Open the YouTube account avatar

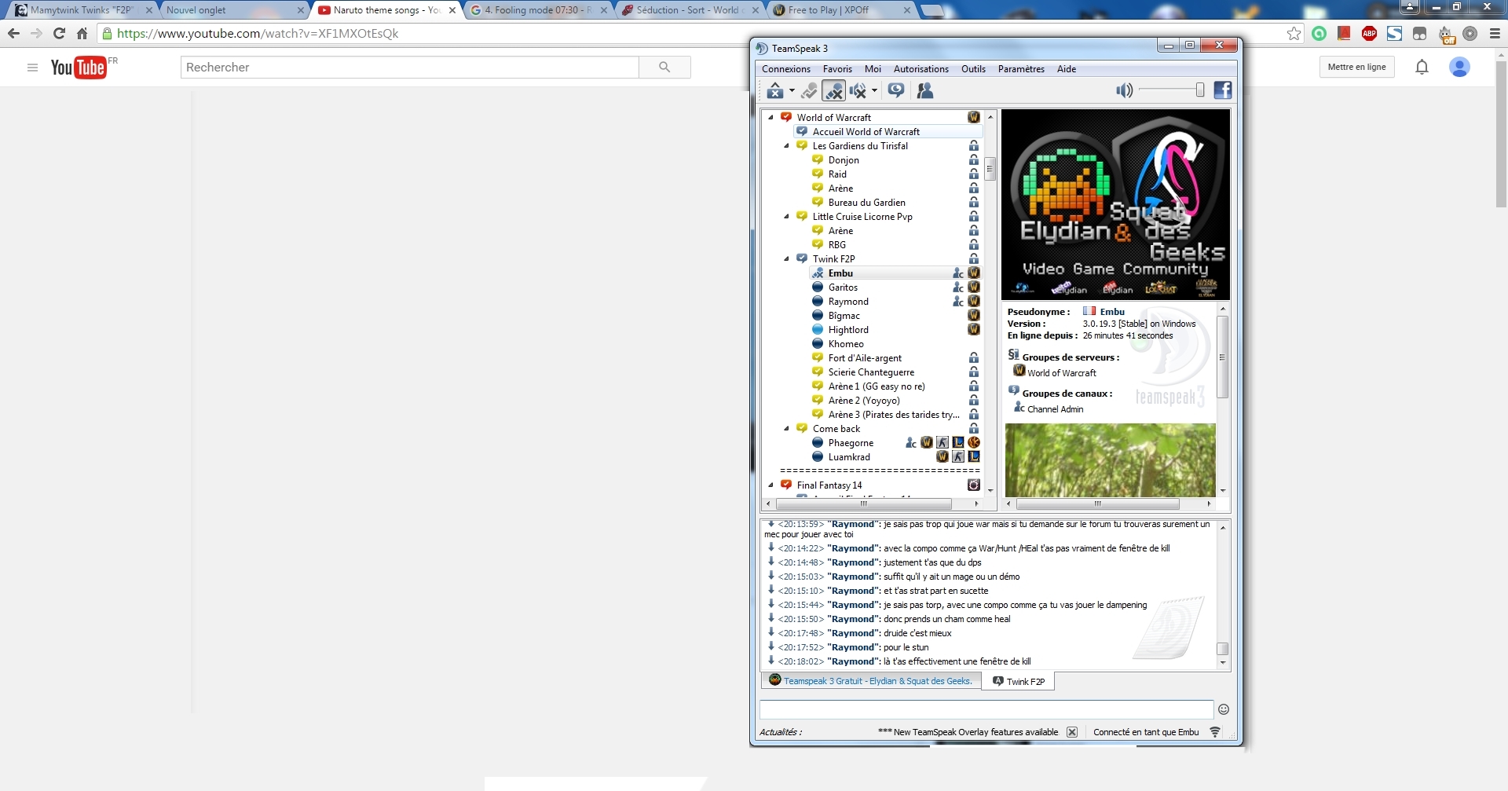coord(1459,68)
